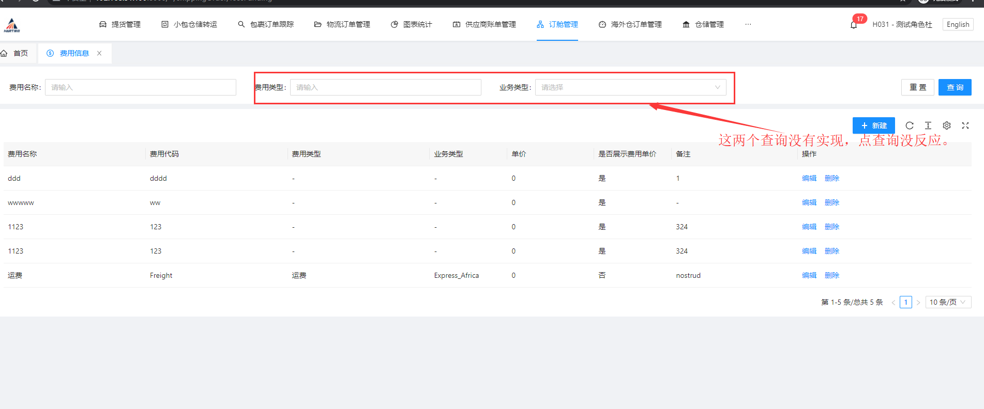Click the 查询 search button
Image resolution: width=984 pixels, height=409 pixels.
pyautogui.click(x=955, y=87)
